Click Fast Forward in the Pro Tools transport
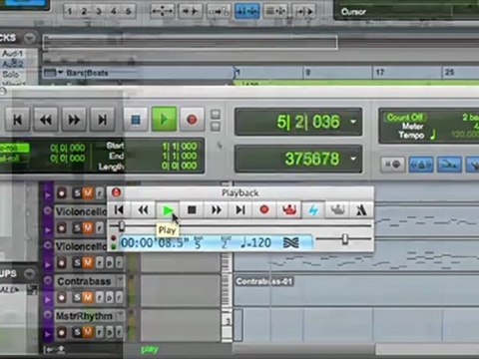This screenshot has height=359, width=479. tap(74, 120)
